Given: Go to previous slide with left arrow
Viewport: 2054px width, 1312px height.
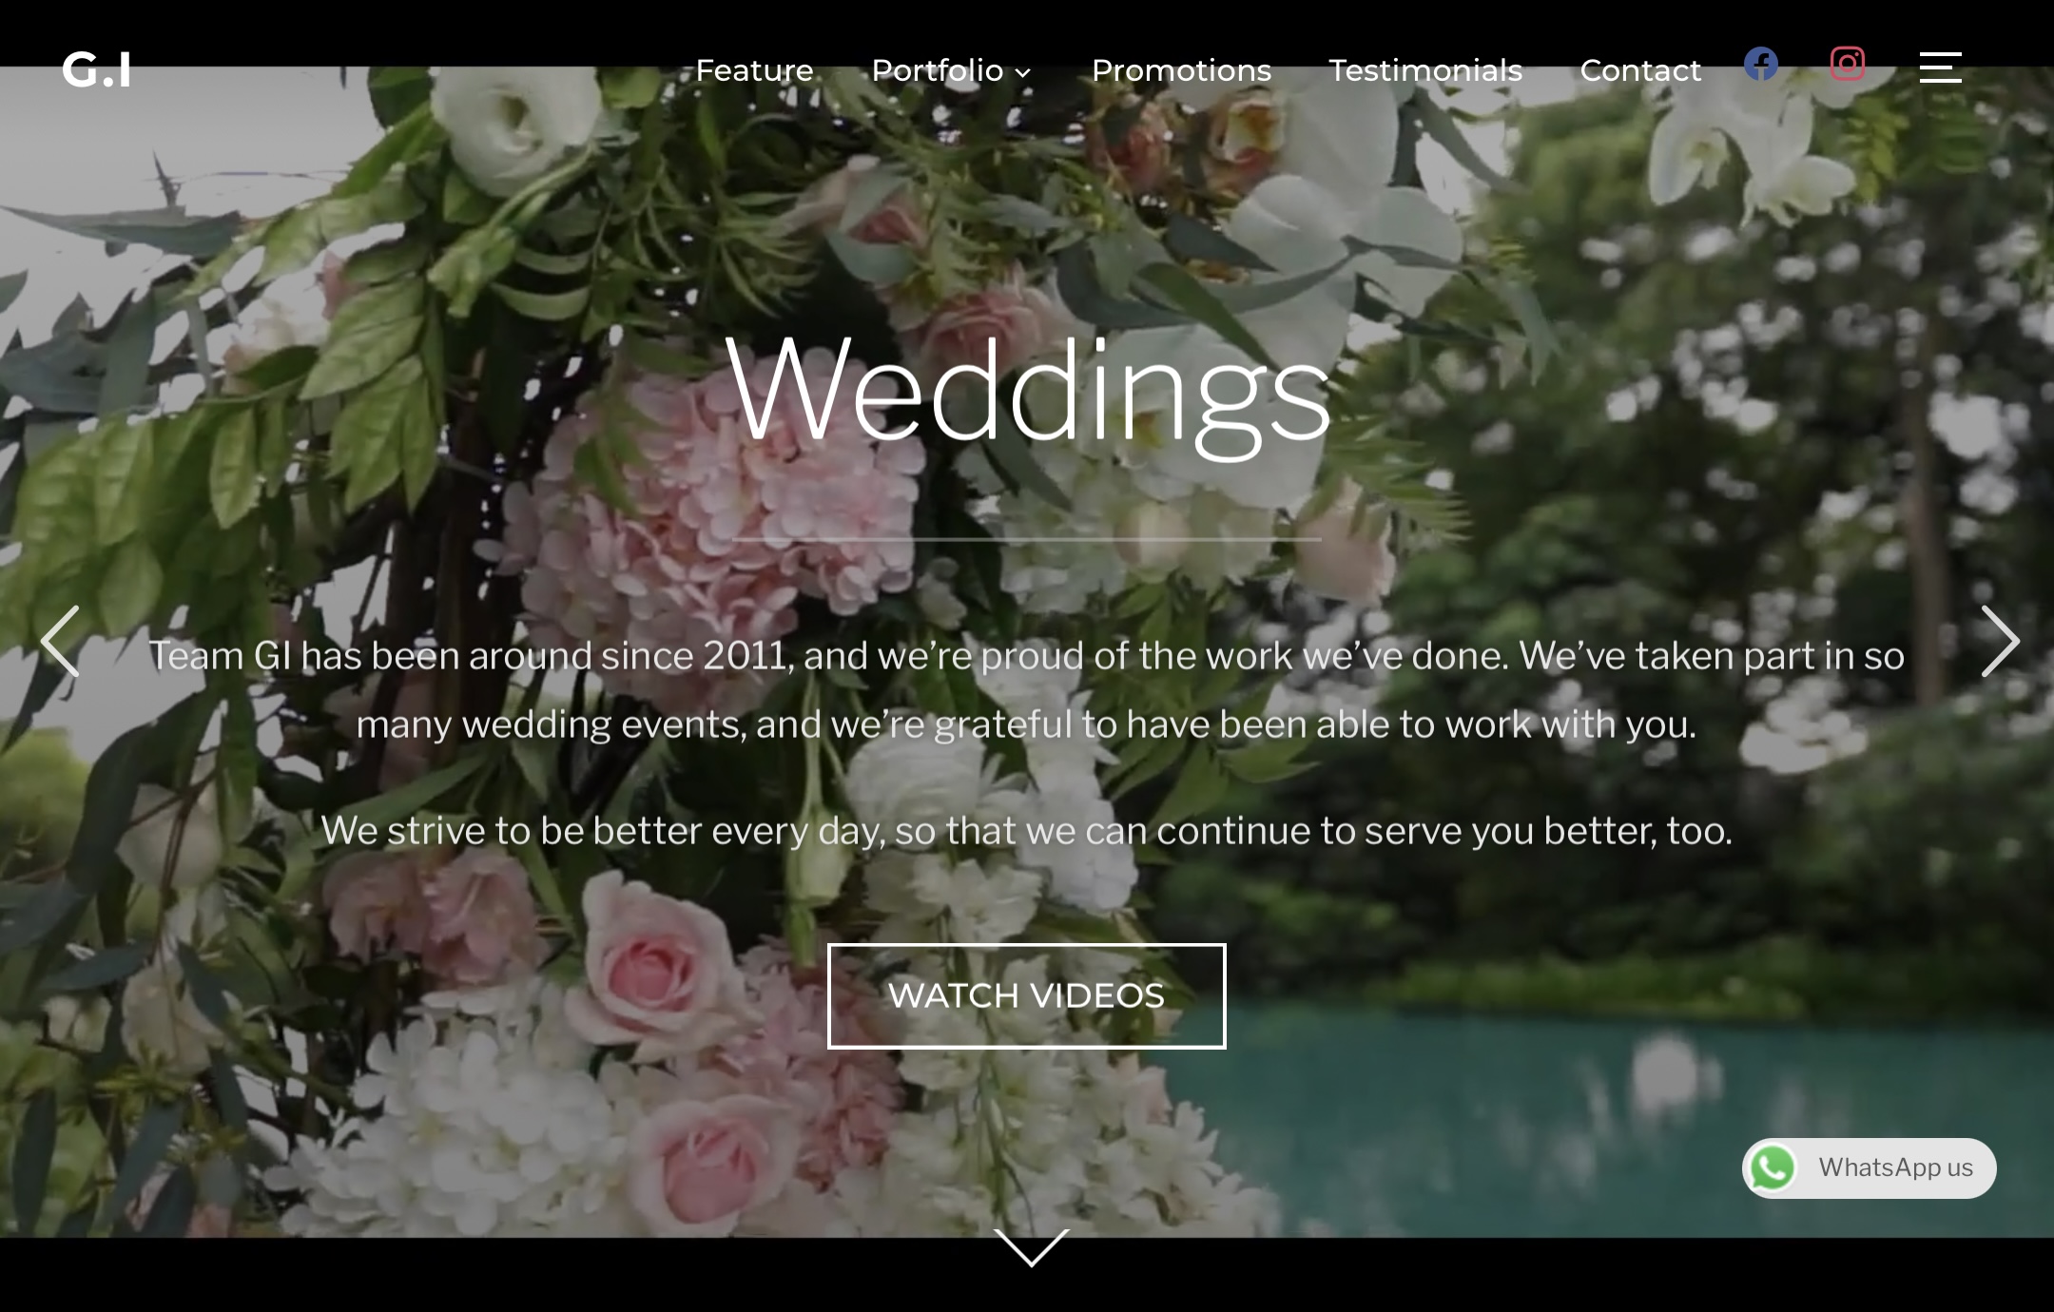Looking at the screenshot, I should [x=60, y=642].
